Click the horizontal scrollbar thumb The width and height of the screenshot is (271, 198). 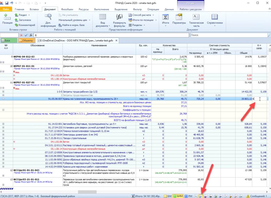click(x=87, y=192)
